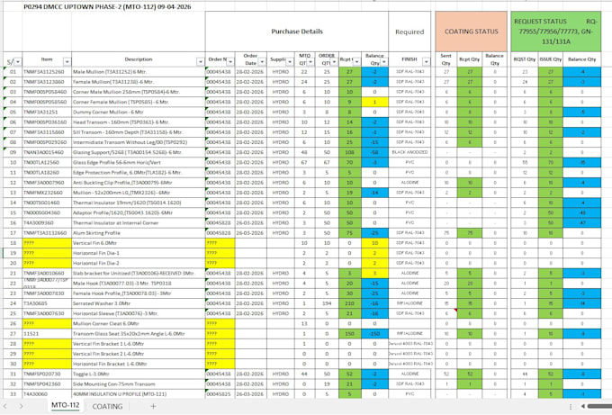Viewport: 612px width, 415px height.
Task: Select item cell TNMF3A0007830
Action: click(x=47, y=293)
